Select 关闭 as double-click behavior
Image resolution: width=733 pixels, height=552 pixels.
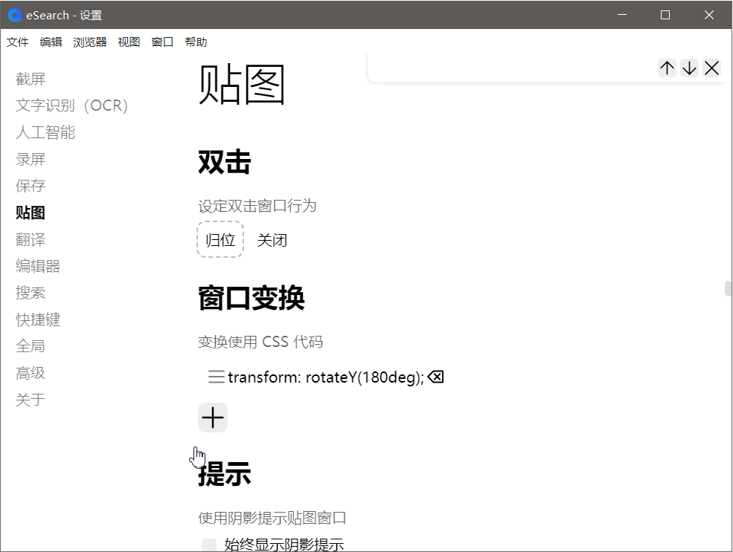coord(272,239)
